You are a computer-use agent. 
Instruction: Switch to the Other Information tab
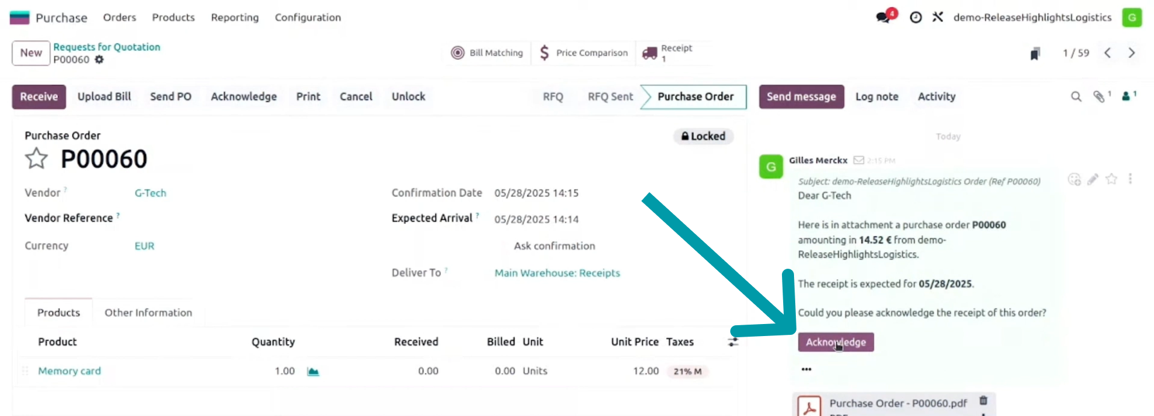coord(148,313)
